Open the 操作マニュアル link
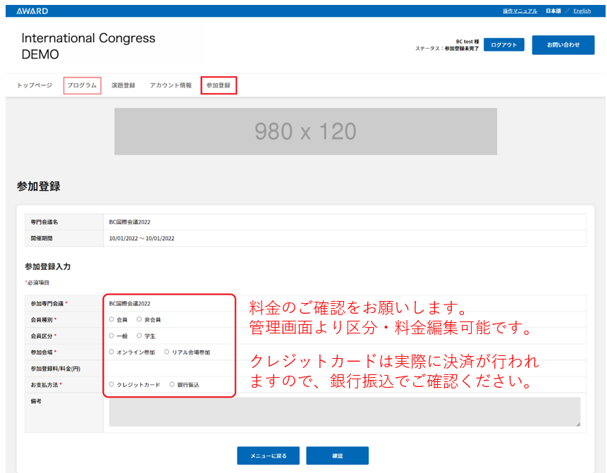The height and width of the screenshot is (473, 607). 520,11
